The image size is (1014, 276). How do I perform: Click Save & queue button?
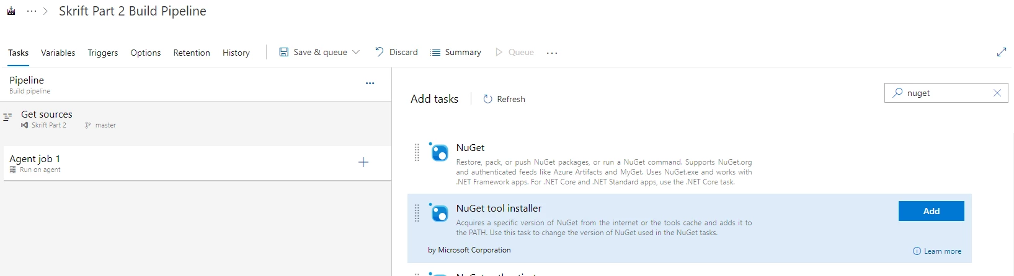point(319,52)
